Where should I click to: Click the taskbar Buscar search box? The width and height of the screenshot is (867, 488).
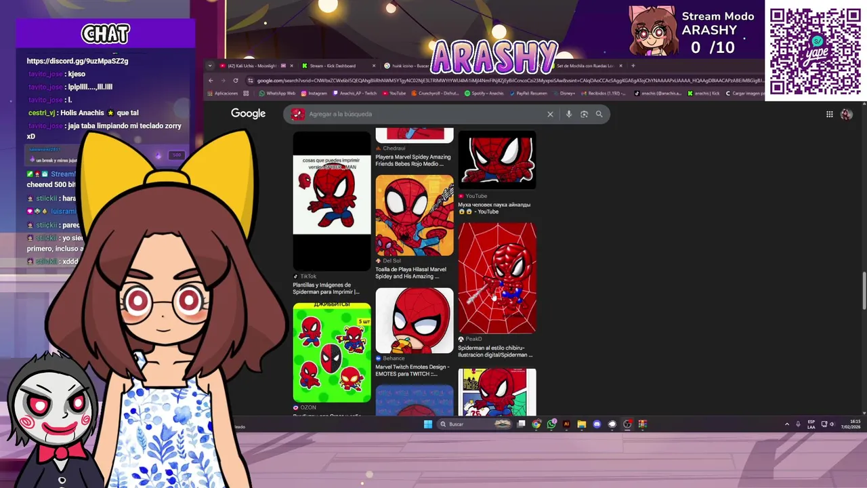(x=474, y=424)
